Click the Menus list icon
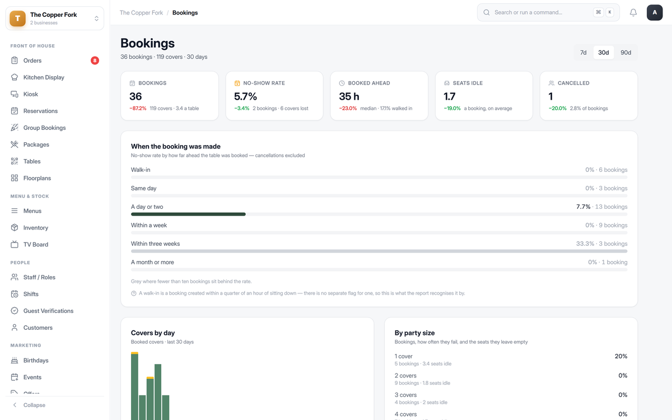 (x=15, y=211)
